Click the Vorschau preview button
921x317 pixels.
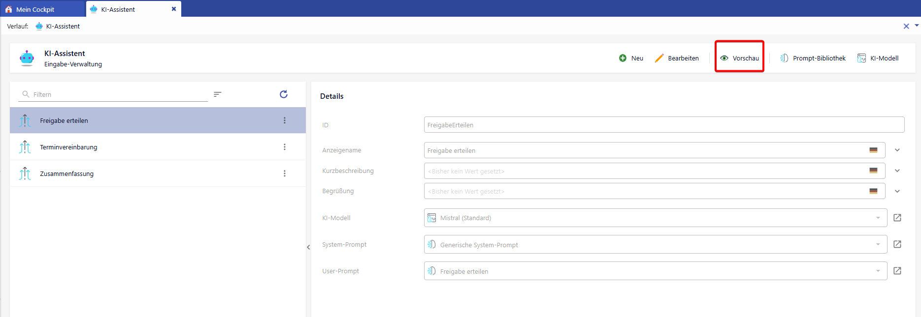pyautogui.click(x=740, y=58)
